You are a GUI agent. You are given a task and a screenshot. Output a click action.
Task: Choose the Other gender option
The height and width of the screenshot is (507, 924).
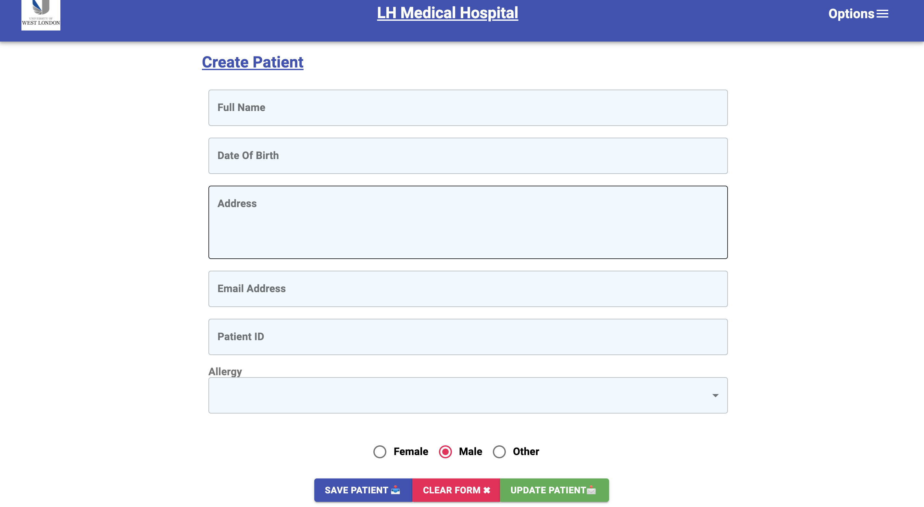tap(499, 452)
